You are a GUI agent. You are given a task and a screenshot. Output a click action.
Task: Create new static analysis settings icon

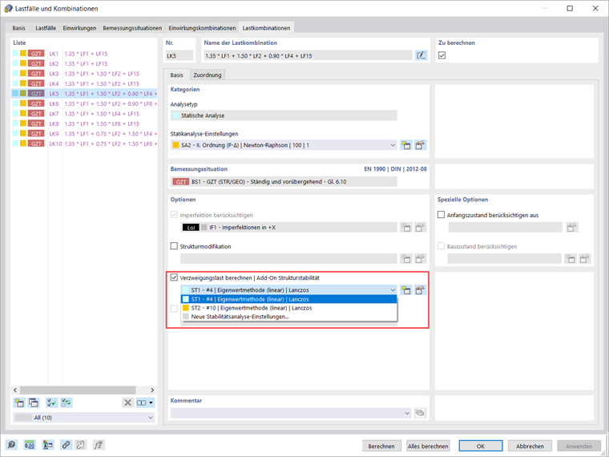point(406,145)
